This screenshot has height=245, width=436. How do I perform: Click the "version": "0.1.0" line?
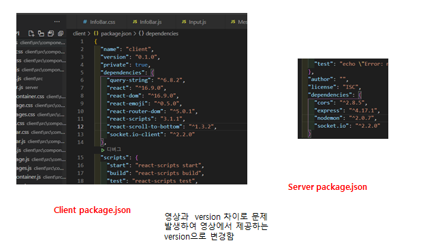coord(130,57)
